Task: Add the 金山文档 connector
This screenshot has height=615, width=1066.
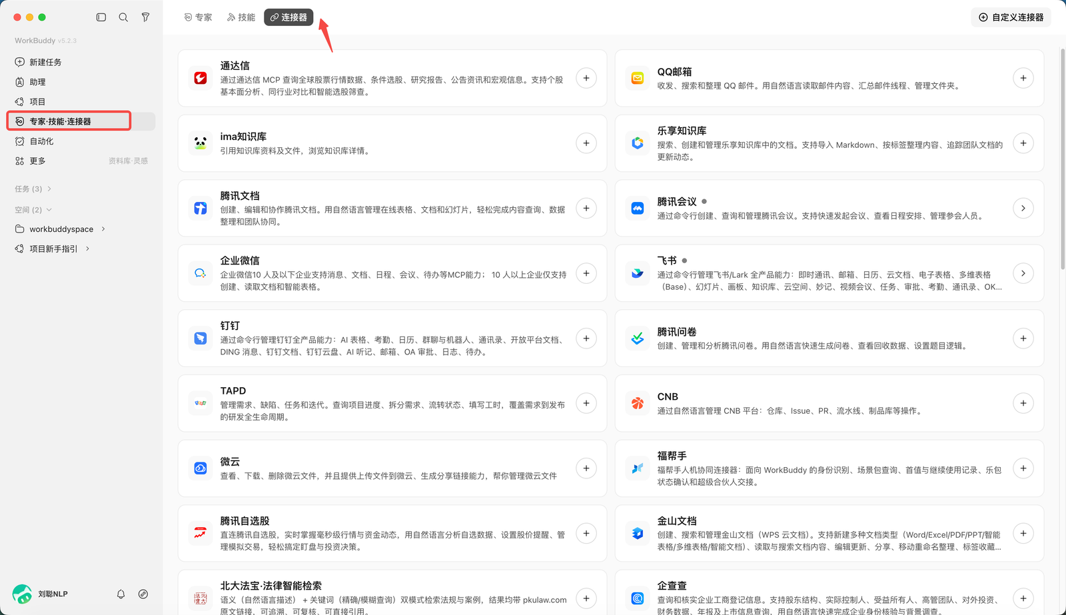Action: point(1023,533)
